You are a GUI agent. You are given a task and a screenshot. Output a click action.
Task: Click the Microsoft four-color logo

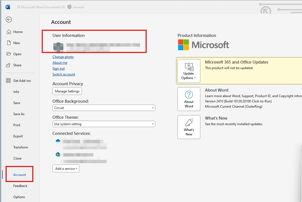[x=183, y=45]
